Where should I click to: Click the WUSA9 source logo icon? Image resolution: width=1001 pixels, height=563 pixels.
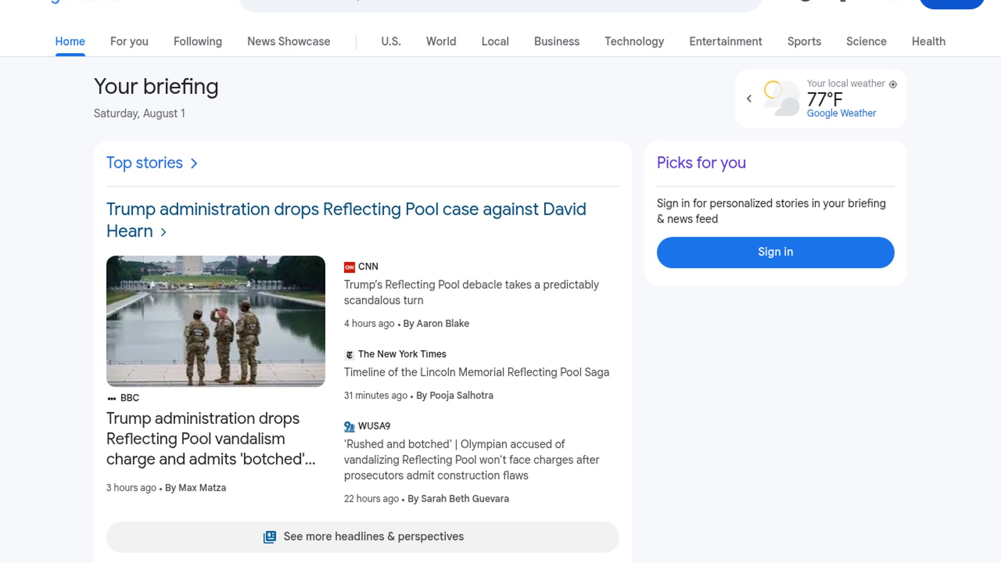point(349,426)
